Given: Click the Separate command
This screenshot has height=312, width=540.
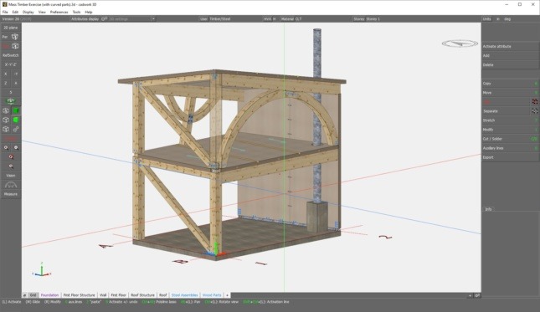Looking at the screenshot, I should point(506,111).
